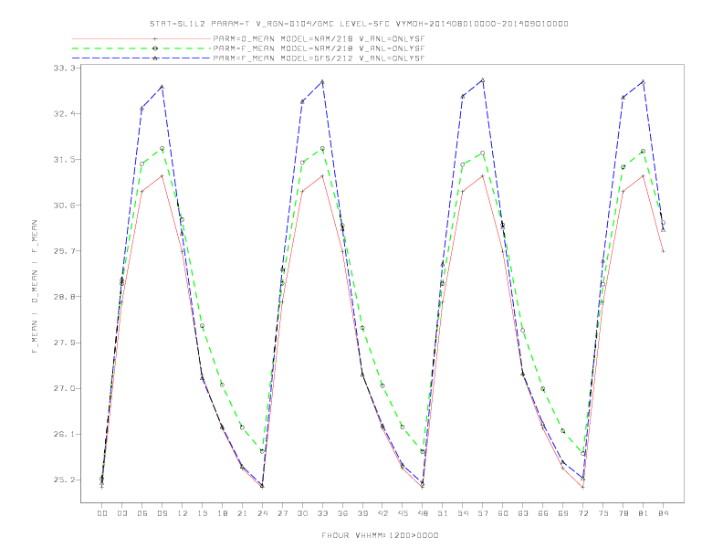This screenshot has height=559, width=723.
Task: Click x-axis tick label 21
Action: [242, 513]
